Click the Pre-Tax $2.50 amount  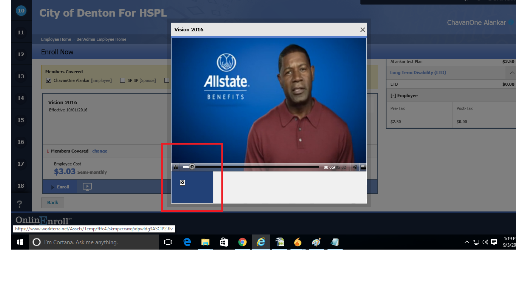click(395, 122)
